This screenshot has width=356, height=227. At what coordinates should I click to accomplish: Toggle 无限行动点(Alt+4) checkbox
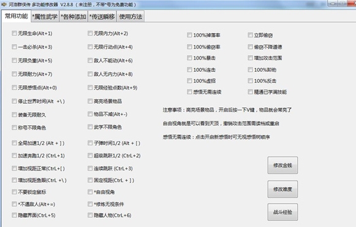90,47
